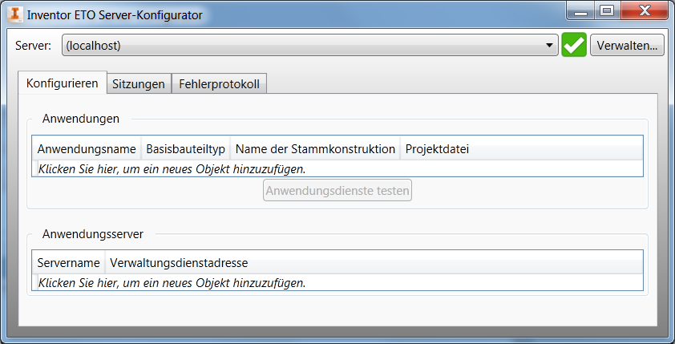This screenshot has height=344, width=675.
Task: Click the Inventor ETO app icon in title bar
Action: coord(15,14)
